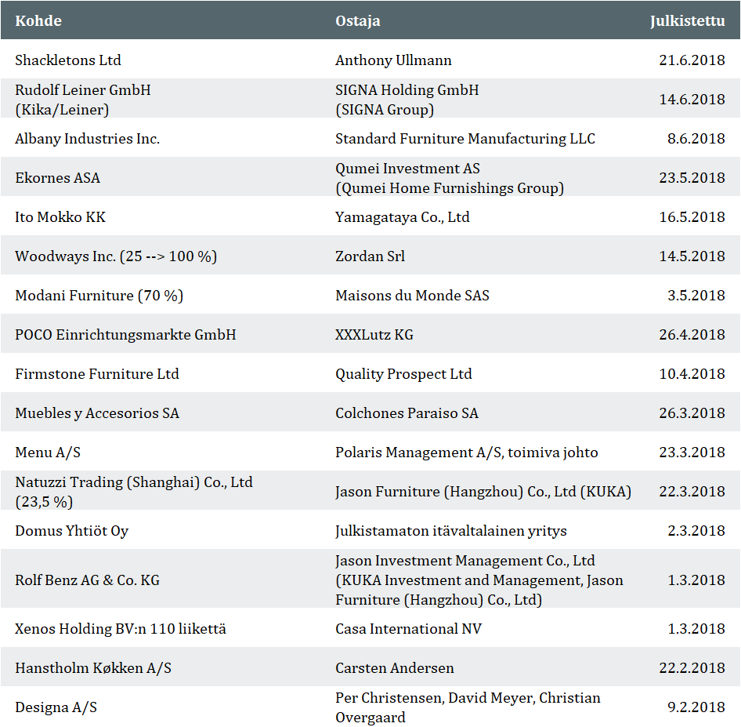Click the date 26.3.2018
Viewport: 741px width, 727px height.
[692, 413]
